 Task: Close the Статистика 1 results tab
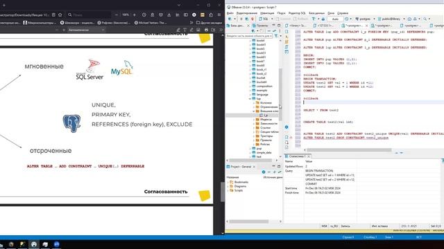(x=309, y=156)
